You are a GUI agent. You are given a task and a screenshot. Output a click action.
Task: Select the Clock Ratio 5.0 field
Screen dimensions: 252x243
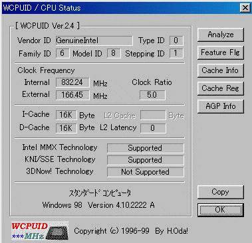point(152,95)
